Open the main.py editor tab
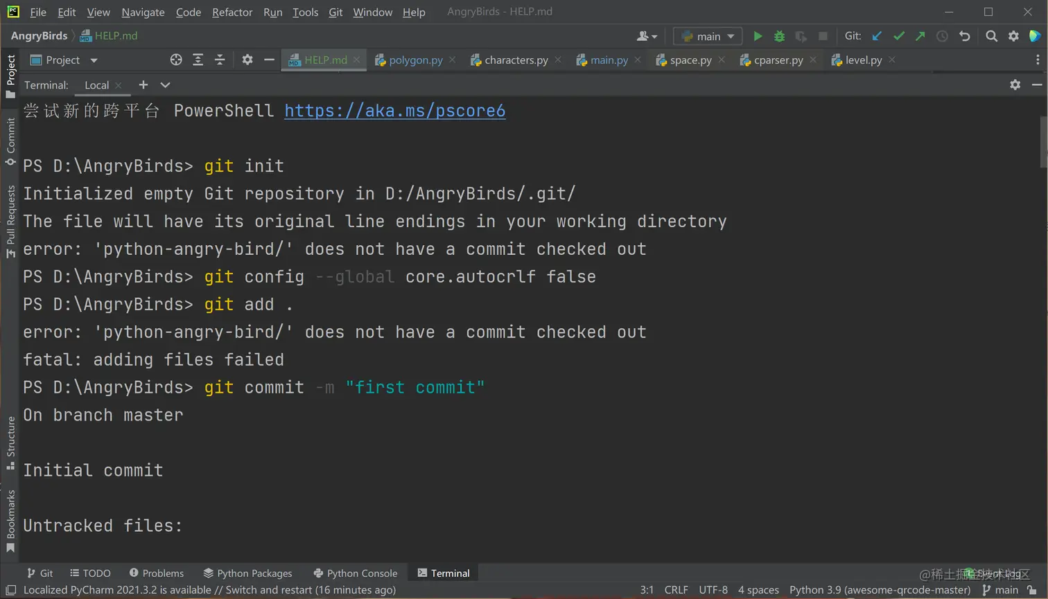The width and height of the screenshot is (1048, 599). point(609,60)
